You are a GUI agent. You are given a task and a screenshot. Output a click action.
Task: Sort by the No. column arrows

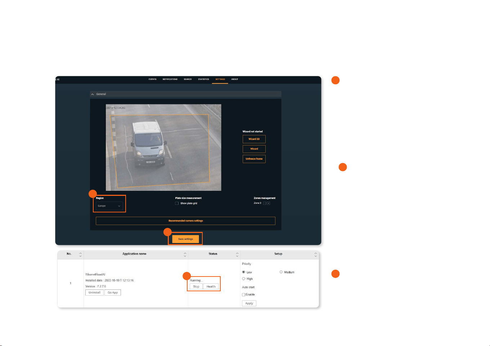pyautogui.click(x=80, y=255)
